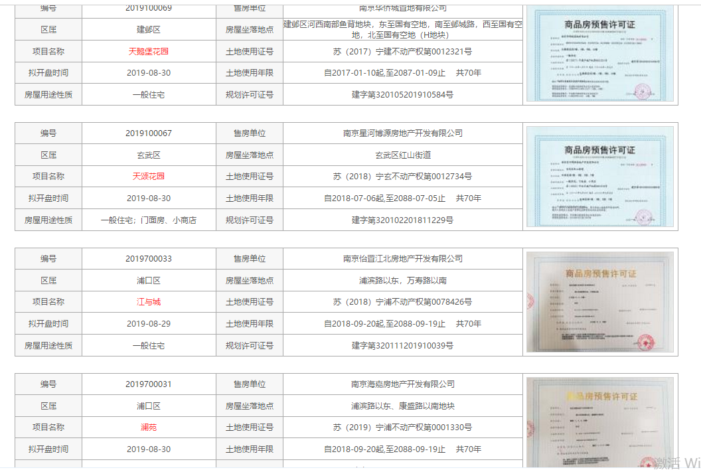Click planning permit 建字第320105201910584号
701x472 pixels.
[402, 95]
